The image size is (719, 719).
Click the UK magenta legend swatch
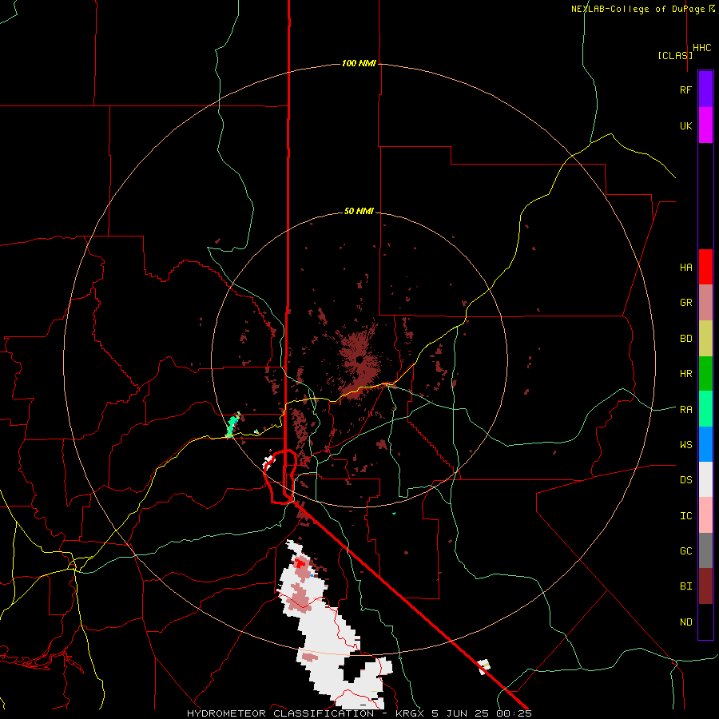click(705, 125)
